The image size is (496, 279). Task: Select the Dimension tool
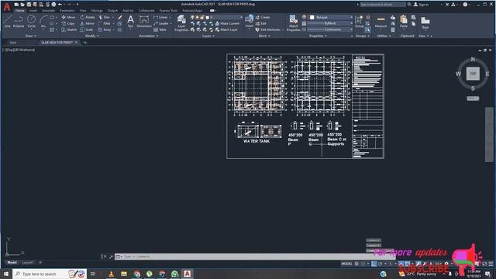[x=144, y=22]
